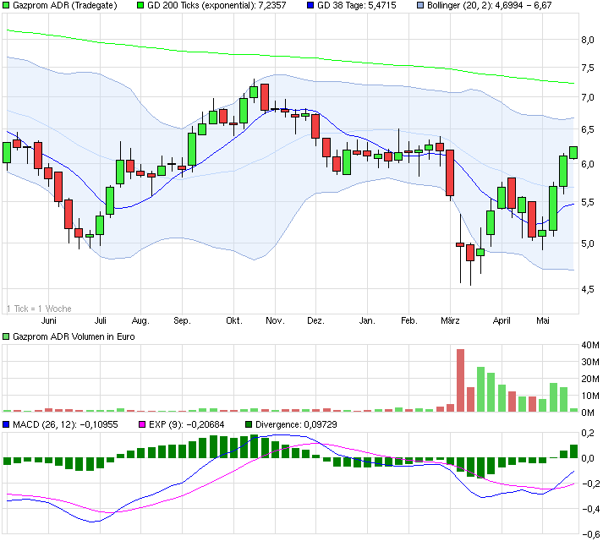This screenshot has height=541, width=614.
Task: Click the last green candlestick in May
Action: tap(573, 153)
